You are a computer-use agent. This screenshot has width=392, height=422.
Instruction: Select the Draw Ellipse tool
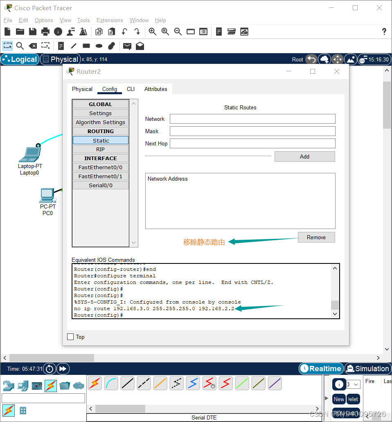[99, 46]
